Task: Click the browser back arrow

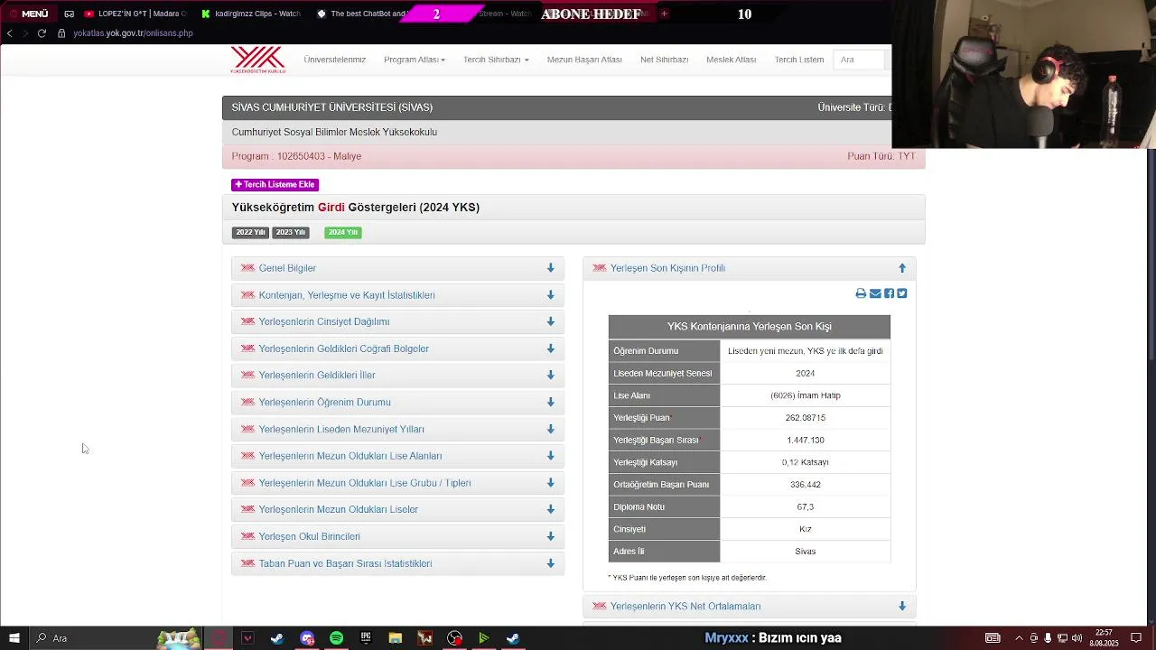Action: pyautogui.click(x=9, y=33)
